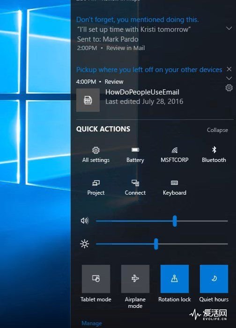Click the PDF file thumbnail icon
The width and height of the screenshot is (236, 328).
pyautogui.click(x=88, y=100)
